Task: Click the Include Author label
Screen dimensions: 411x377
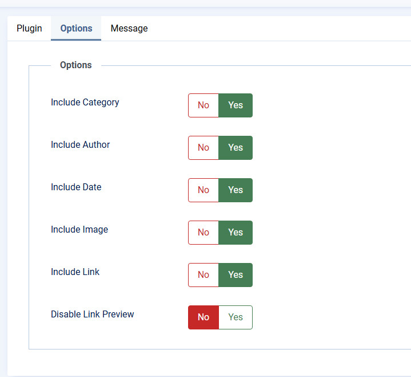Action: 80,145
